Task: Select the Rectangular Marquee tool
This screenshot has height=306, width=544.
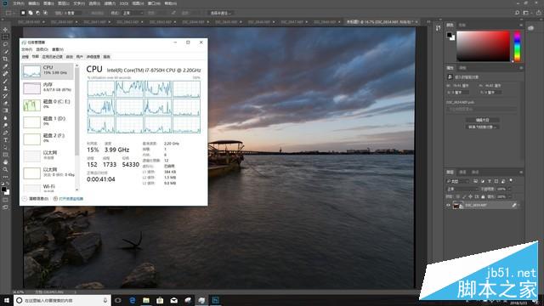Action: [5, 37]
